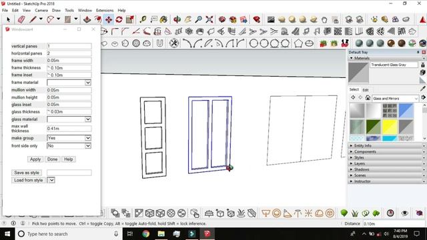Select the blue glass material swatch
Image resolution: width=427 pixels, height=240 pixels.
(x=406, y=111)
